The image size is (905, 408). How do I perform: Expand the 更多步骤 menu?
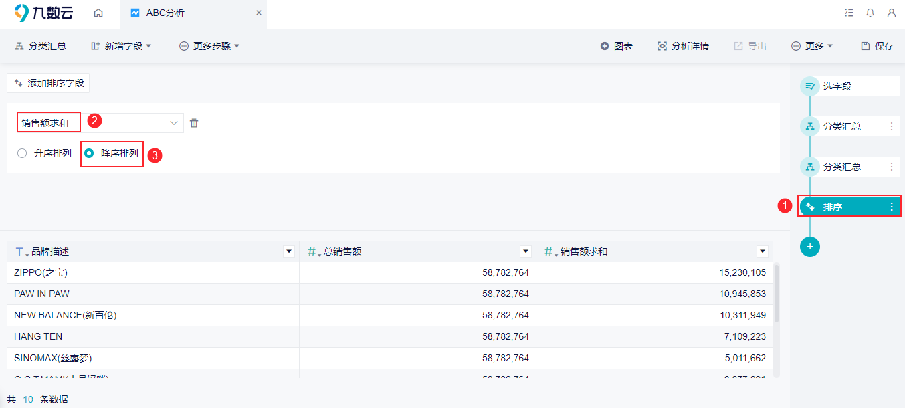(209, 46)
